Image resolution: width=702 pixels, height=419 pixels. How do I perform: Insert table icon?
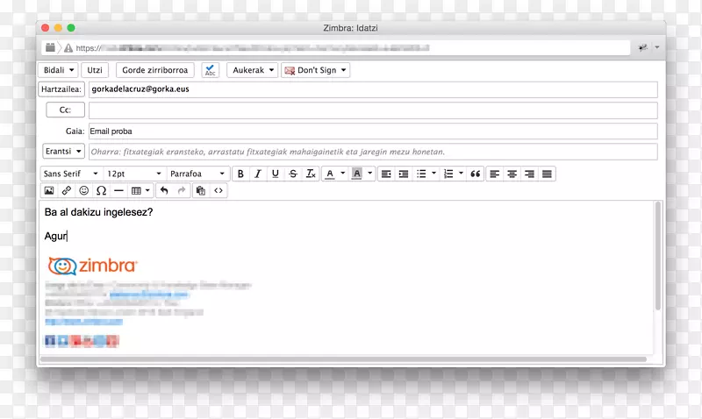136,190
